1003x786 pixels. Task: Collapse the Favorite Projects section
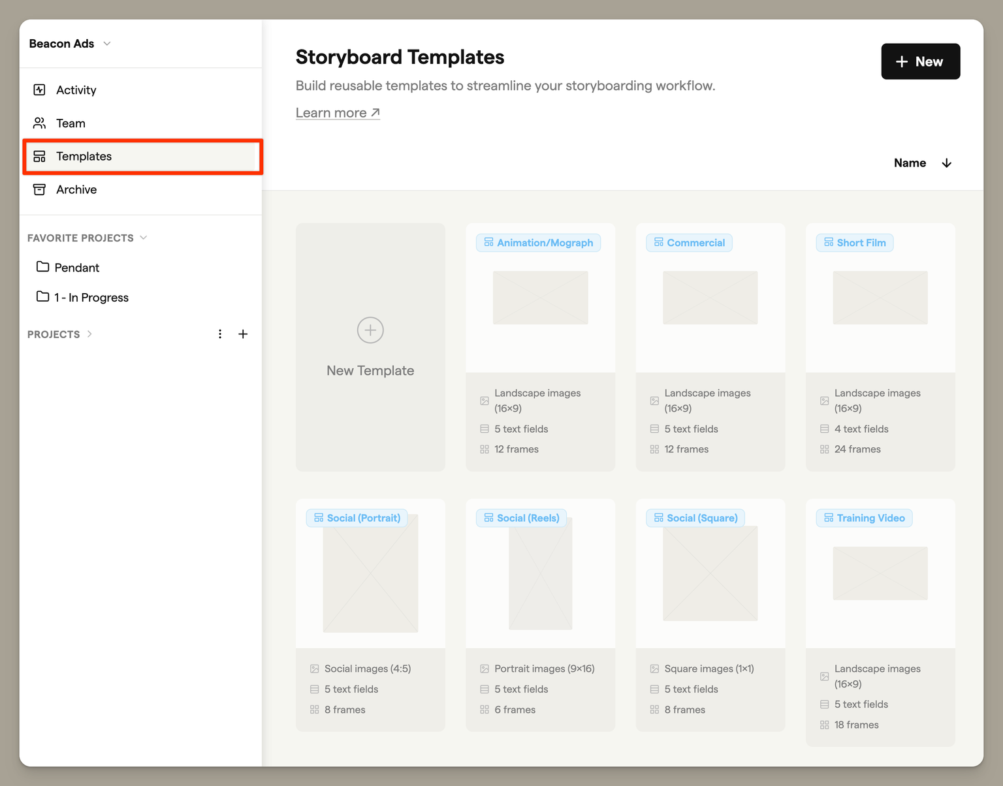144,238
